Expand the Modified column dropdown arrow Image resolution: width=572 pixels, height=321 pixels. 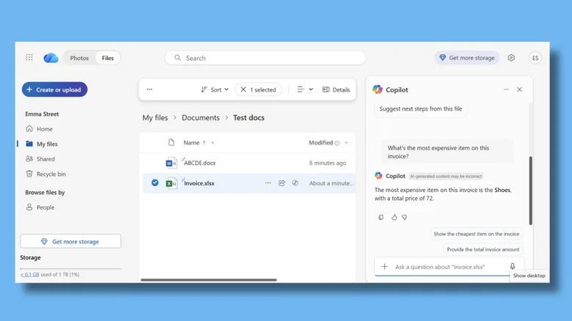click(346, 143)
